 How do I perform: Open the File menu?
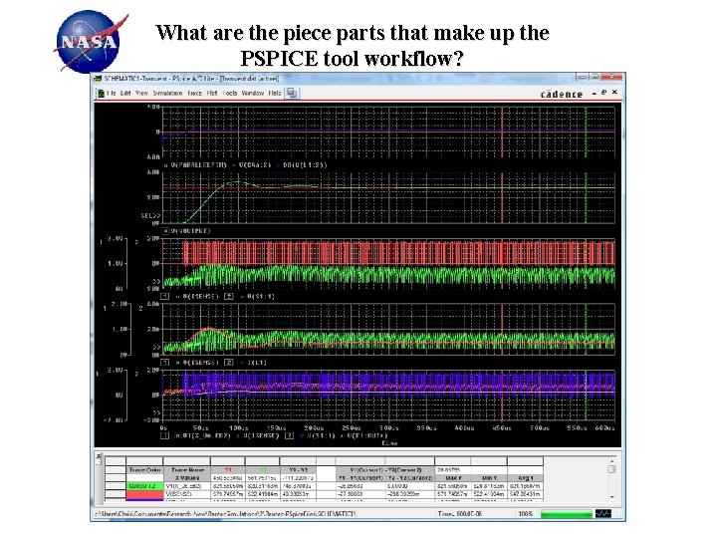click(x=112, y=93)
